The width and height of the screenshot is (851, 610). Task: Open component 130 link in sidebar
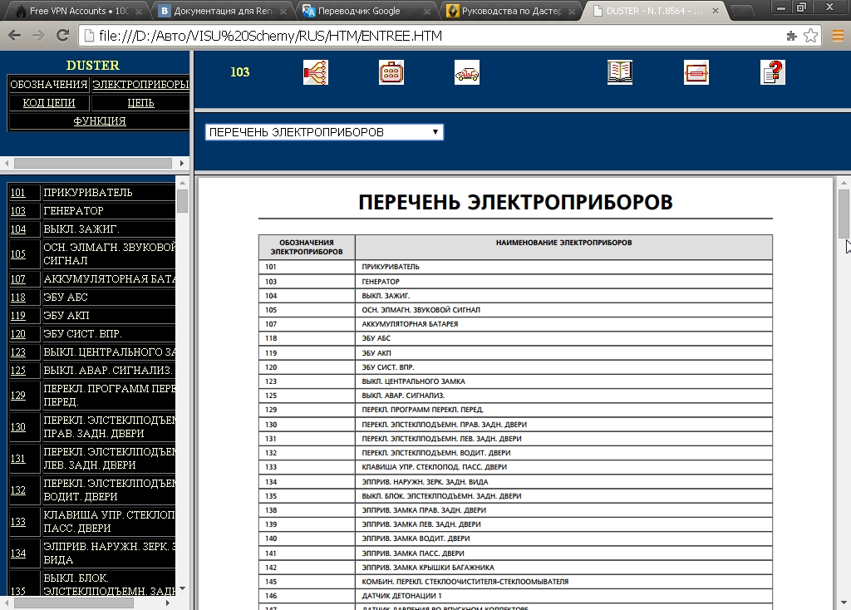pos(18,427)
